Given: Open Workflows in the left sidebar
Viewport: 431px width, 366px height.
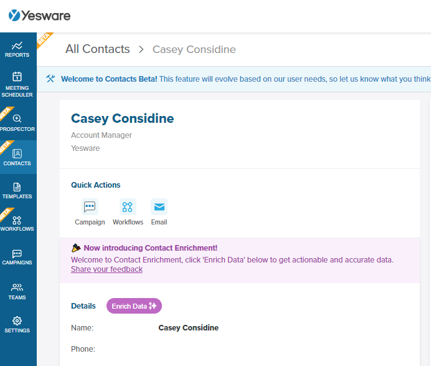Looking at the screenshot, I should click(x=17, y=224).
